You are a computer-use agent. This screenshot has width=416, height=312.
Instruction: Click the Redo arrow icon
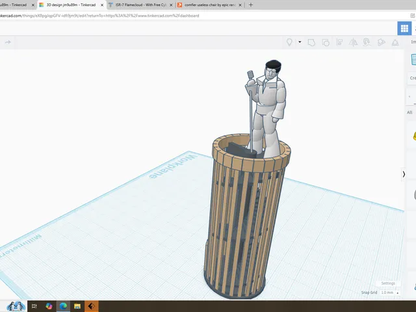[8, 42]
